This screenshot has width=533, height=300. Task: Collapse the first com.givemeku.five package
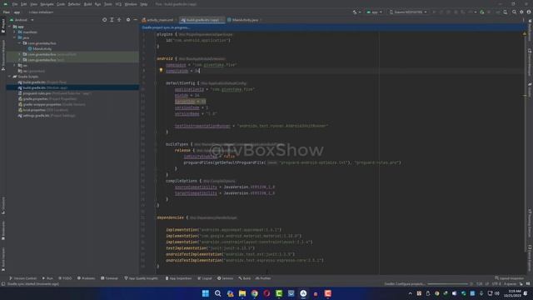click(19, 43)
